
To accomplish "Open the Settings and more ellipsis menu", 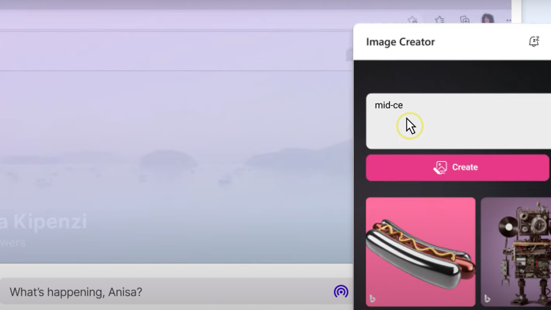I will [508, 20].
